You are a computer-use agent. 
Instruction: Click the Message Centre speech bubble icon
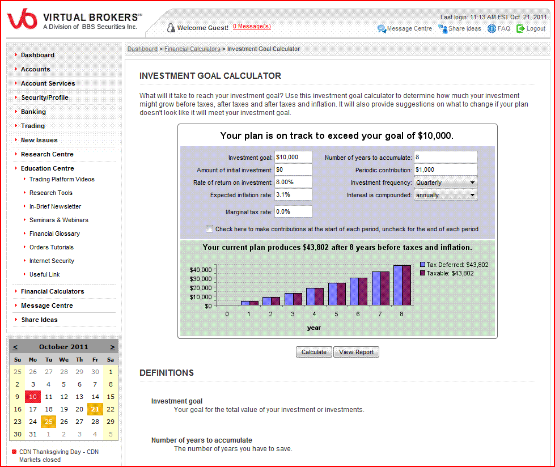[382, 28]
